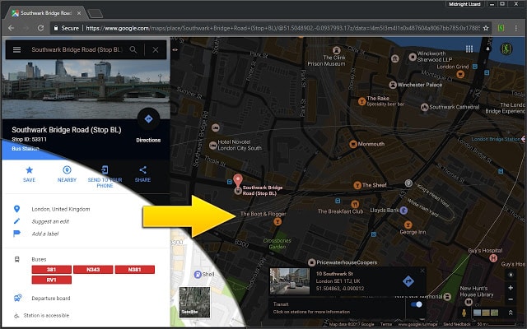Image resolution: width=527 pixels, height=329 pixels.
Task: Toggle the Transit layer switch
Action: (x=417, y=304)
